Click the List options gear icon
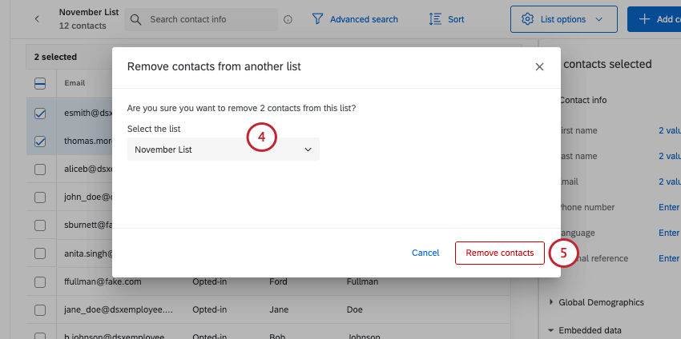Screen dimensions: 681x339 (527, 19)
